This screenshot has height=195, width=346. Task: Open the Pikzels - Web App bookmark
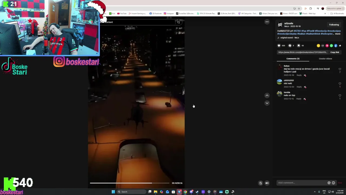click(x=307, y=13)
